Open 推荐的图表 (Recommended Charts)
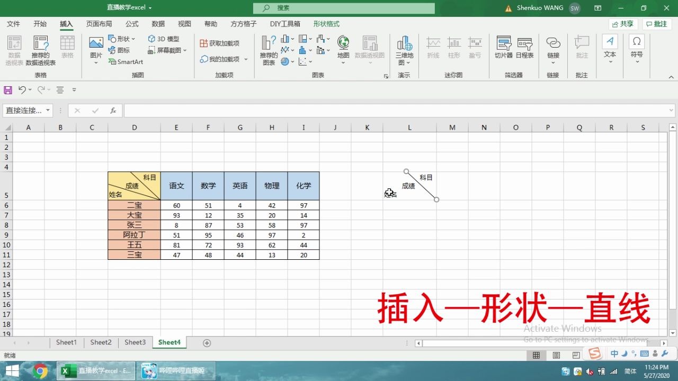 [268, 50]
